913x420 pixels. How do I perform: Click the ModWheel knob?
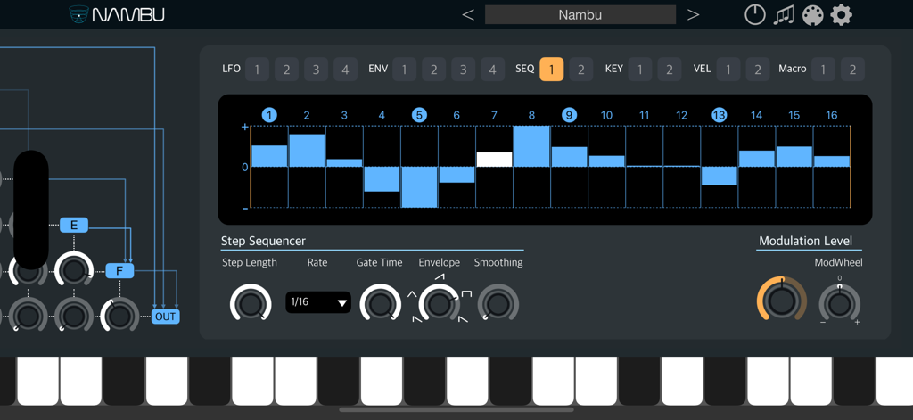click(x=839, y=303)
